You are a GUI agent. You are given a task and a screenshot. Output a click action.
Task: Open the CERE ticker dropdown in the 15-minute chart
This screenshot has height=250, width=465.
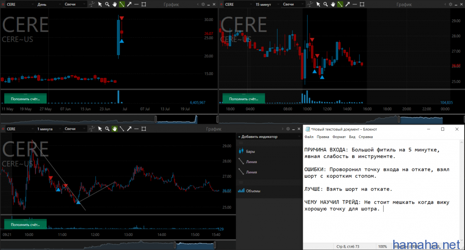pos(238,4)
